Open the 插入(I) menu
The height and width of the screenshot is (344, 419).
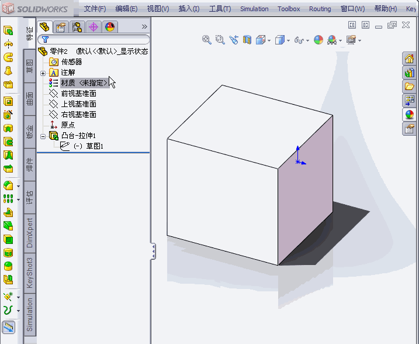click(189, 9)
